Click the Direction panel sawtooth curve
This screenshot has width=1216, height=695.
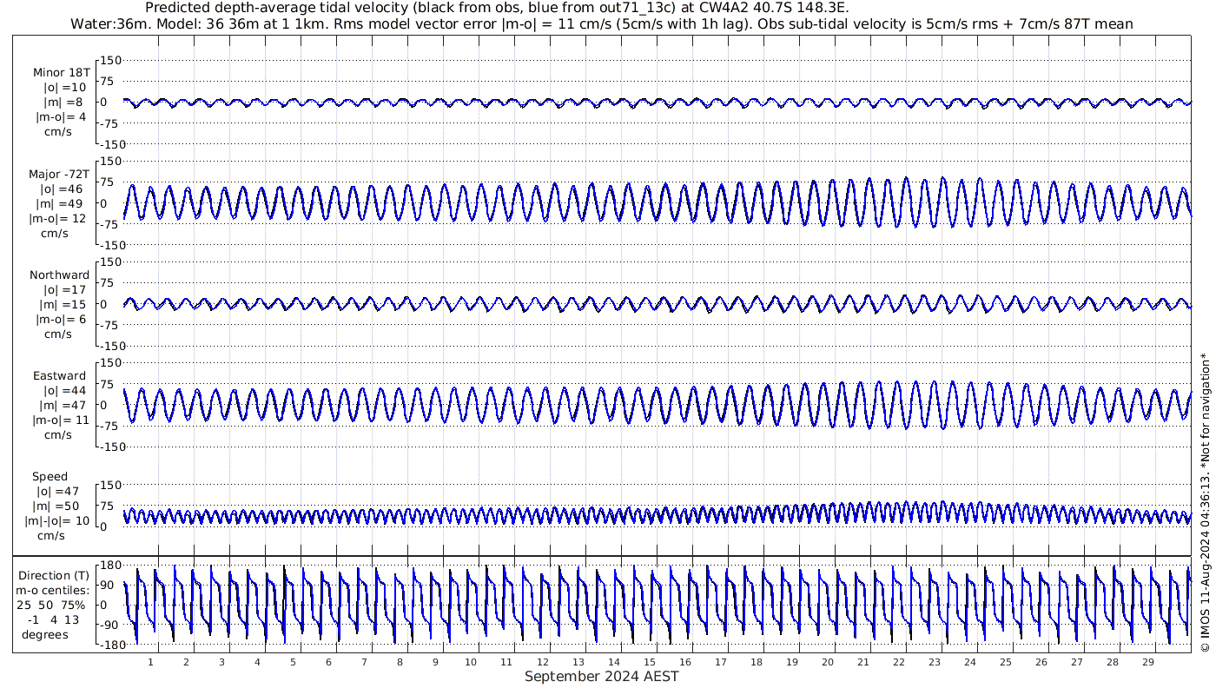click(x=657, y=605)
